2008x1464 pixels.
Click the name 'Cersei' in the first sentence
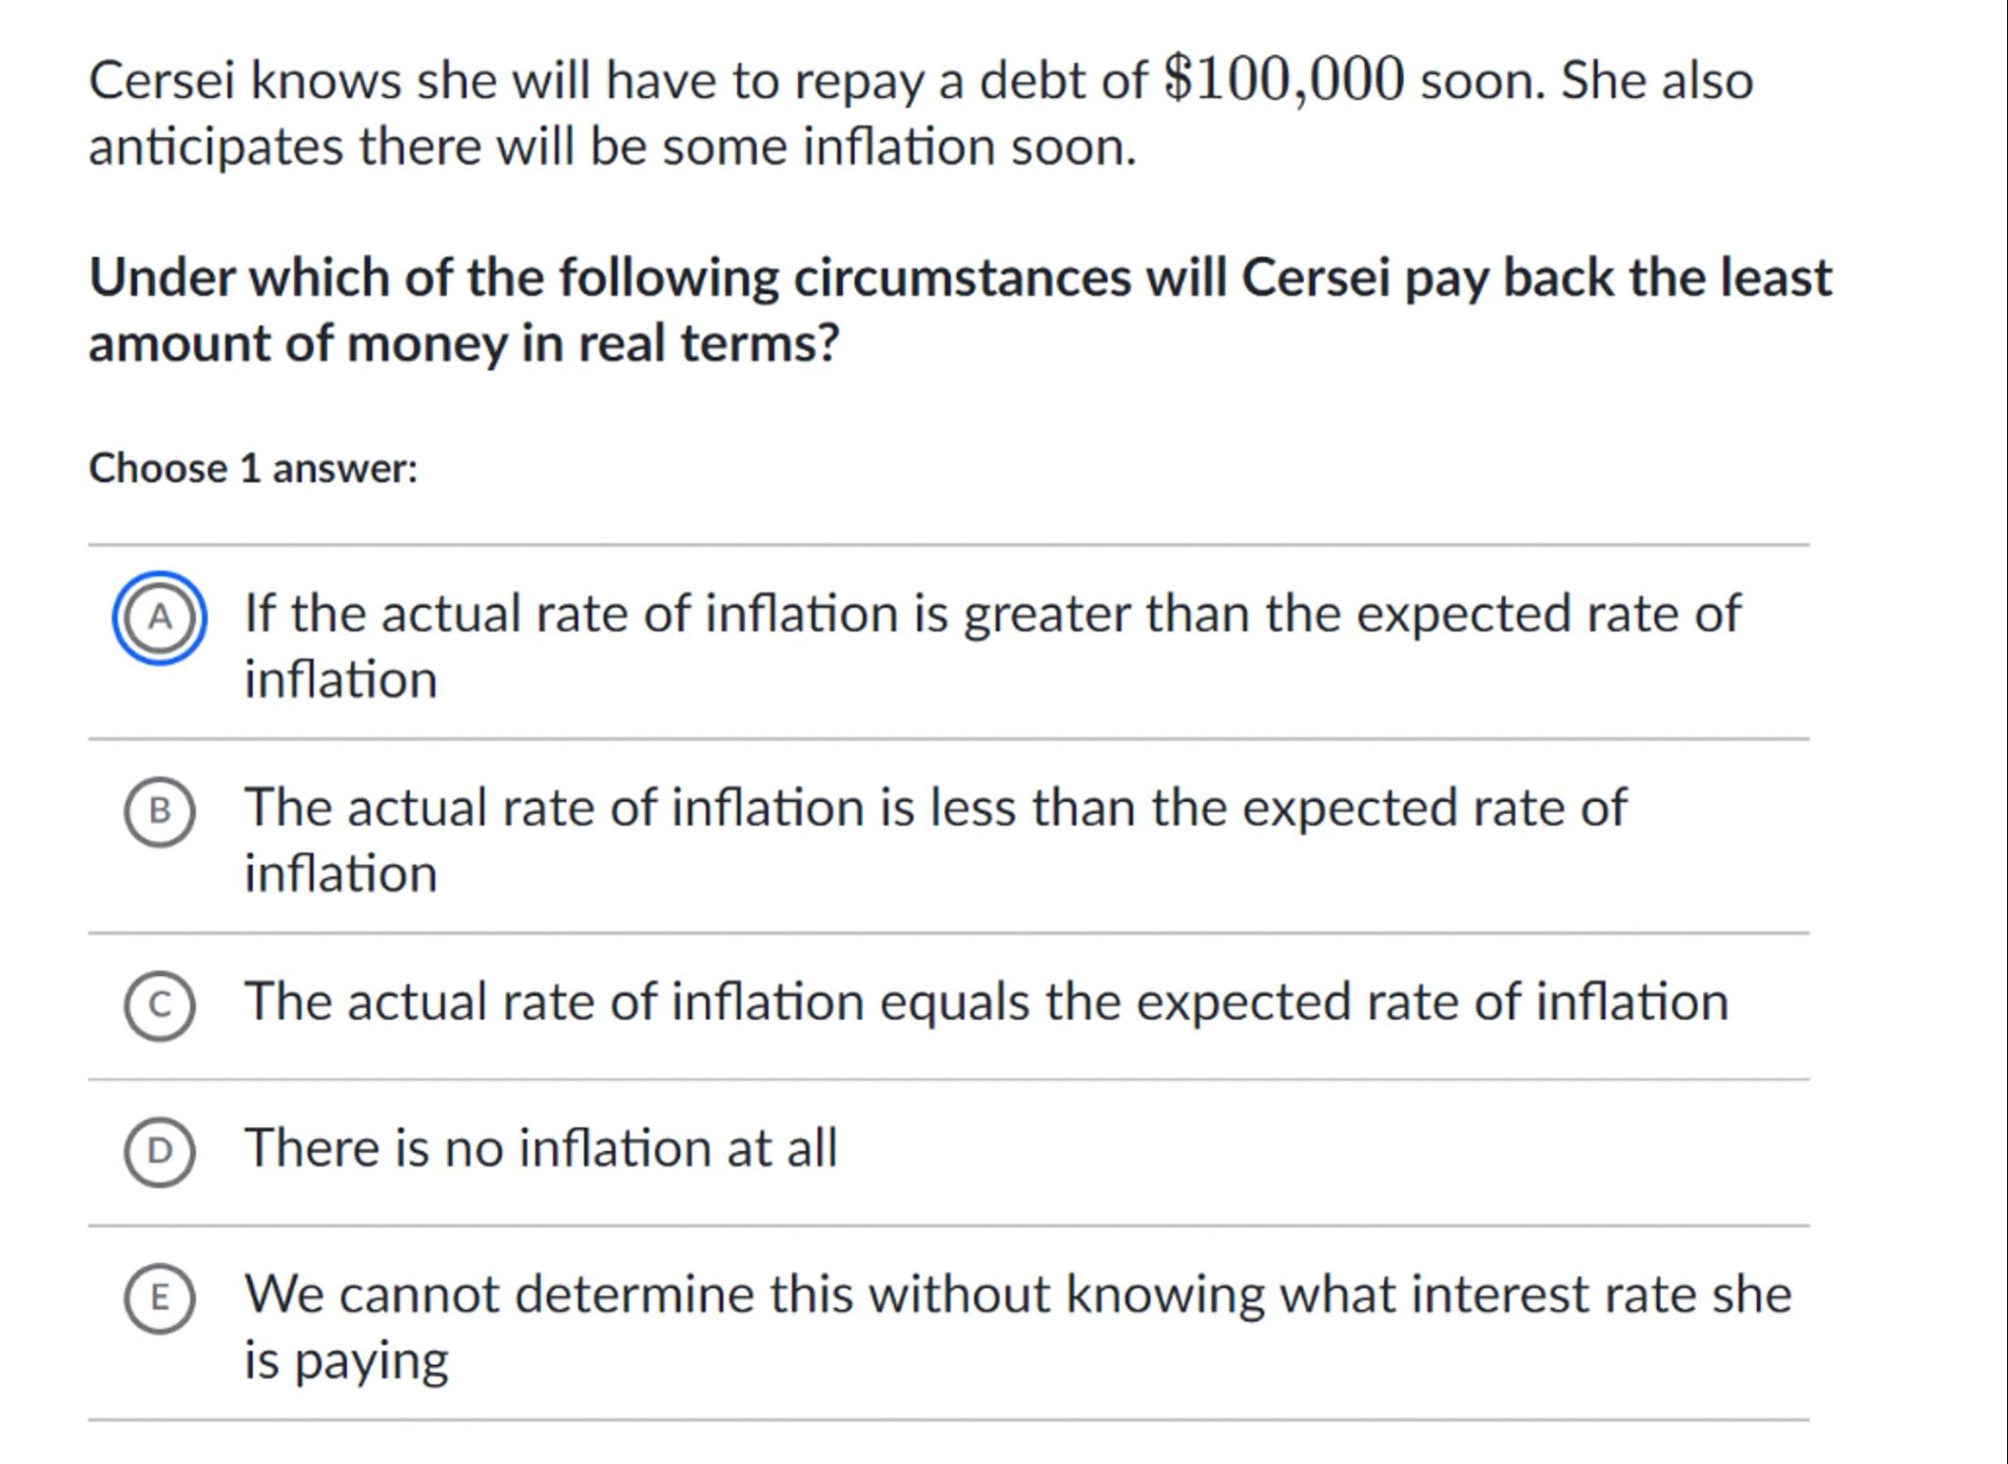click(x=162, y=80)
